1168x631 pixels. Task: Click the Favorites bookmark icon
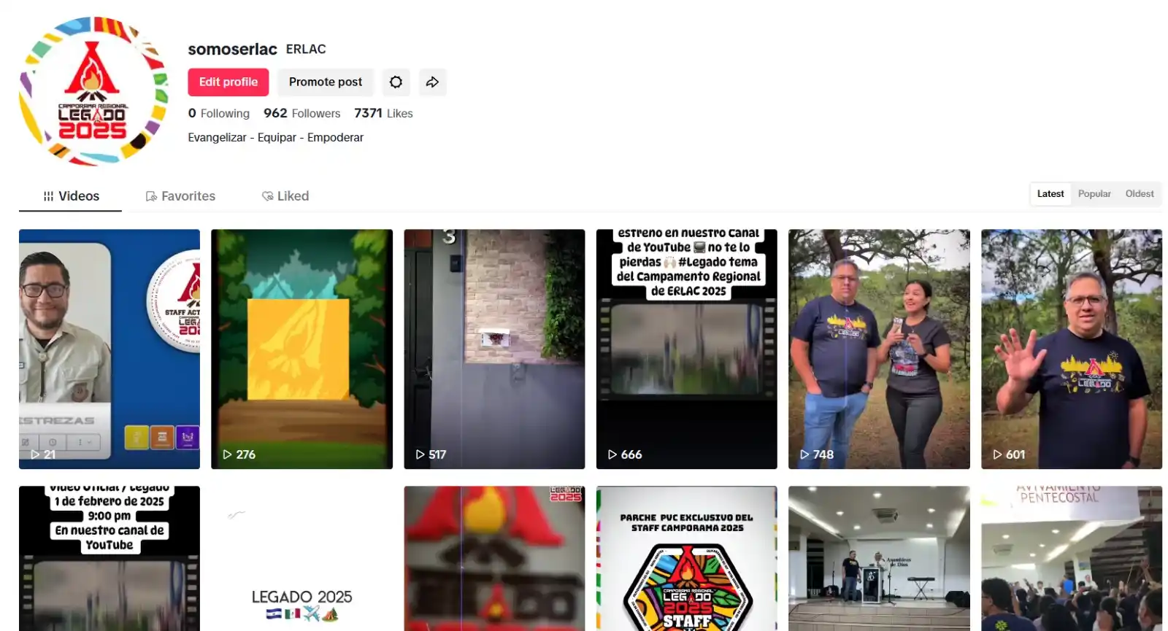pyautogui.click(x=151, y=196)
